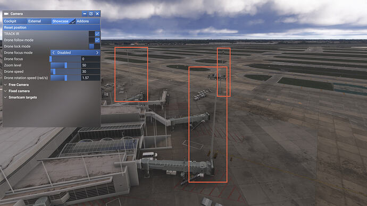The width and height of the screenshot is (367, 206).
Task: Click the 'Drone speed' label
Action: tap(14, 72)
